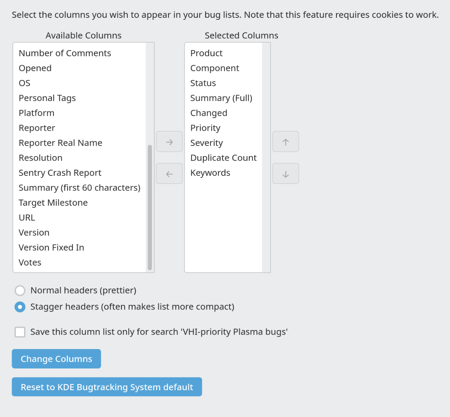Pick Sentry Crash Report from available list

click(x=60, y=173)
